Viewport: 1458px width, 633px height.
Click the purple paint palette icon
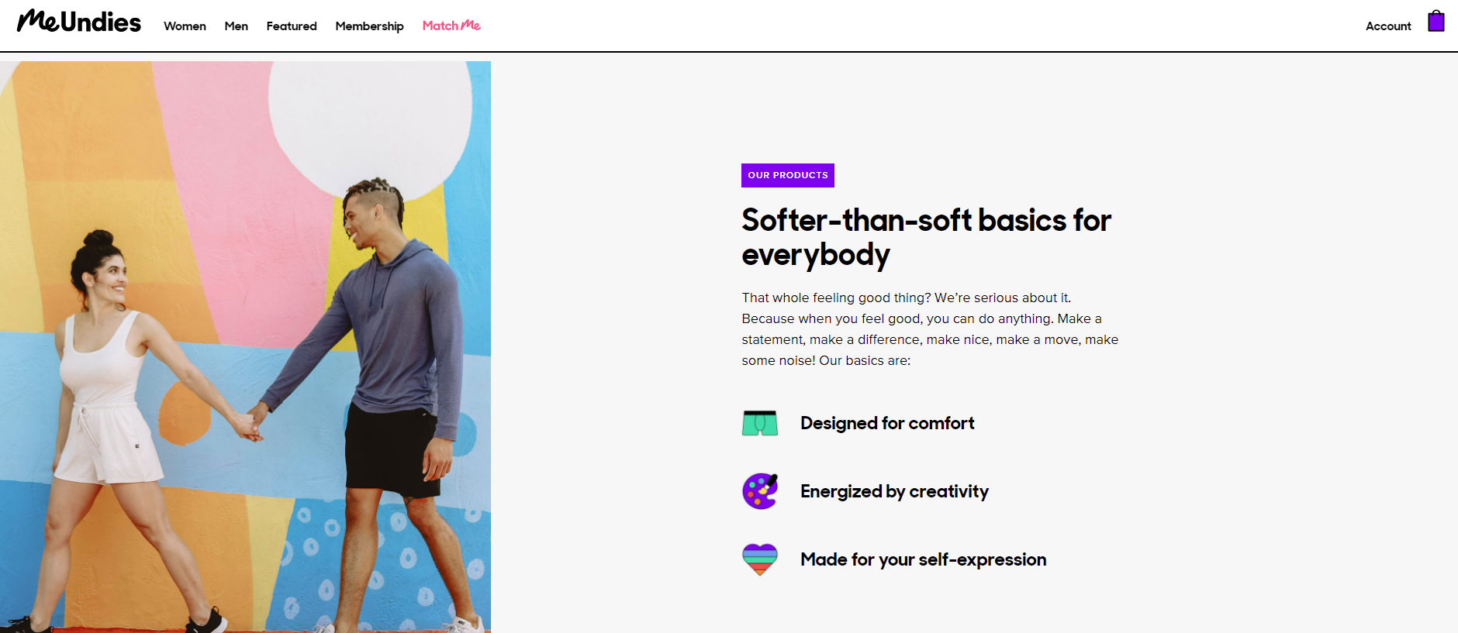[759, 491]
